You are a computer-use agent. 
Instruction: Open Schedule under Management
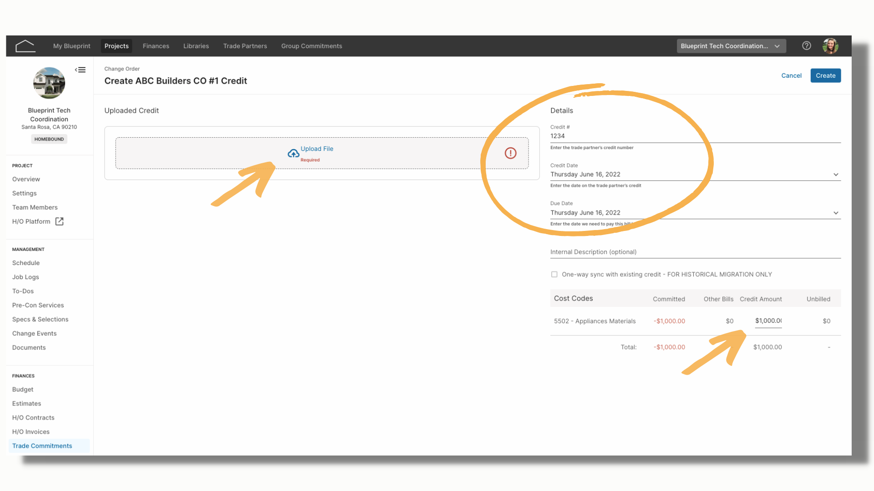click(x=26, y=263)
